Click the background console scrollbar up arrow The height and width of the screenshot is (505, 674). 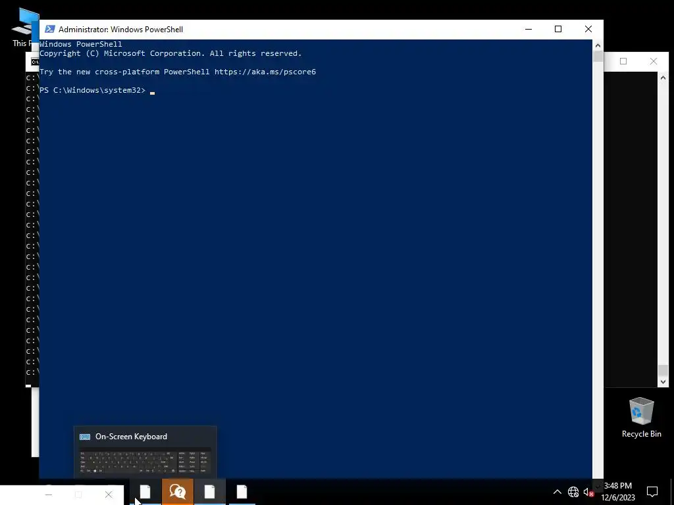click(x=663, y=78)
